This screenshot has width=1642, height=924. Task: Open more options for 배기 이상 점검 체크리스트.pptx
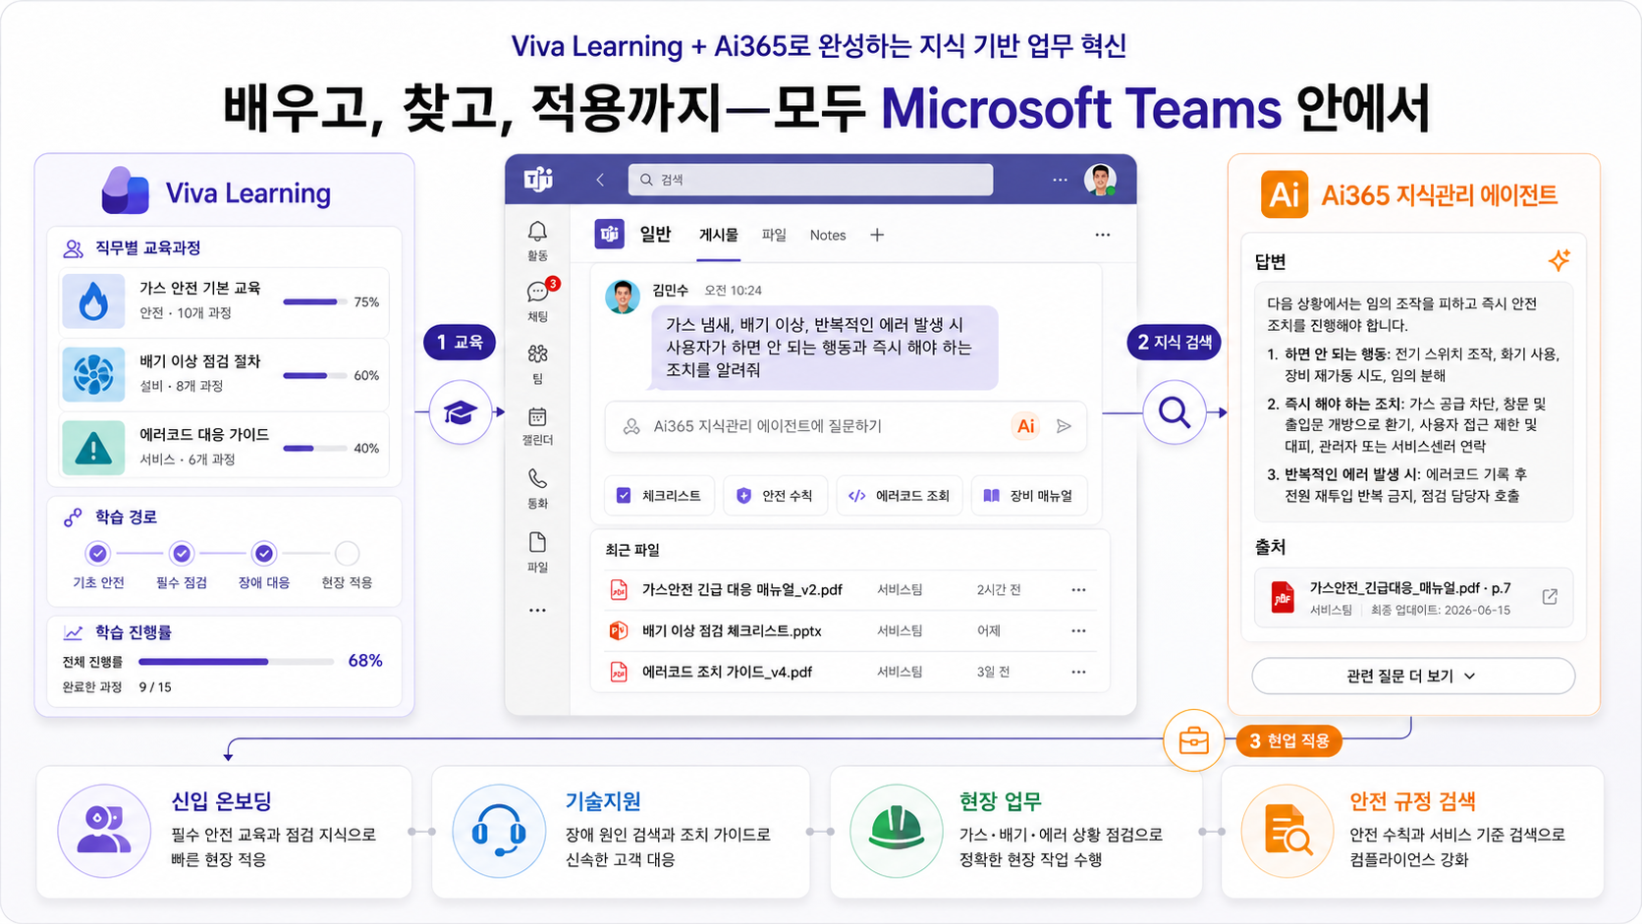click(1078, 631)
